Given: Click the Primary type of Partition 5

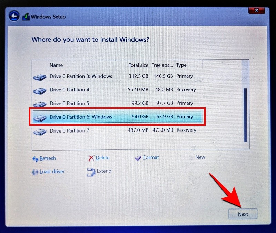Looking at the screenshot, I should [185, 103].
